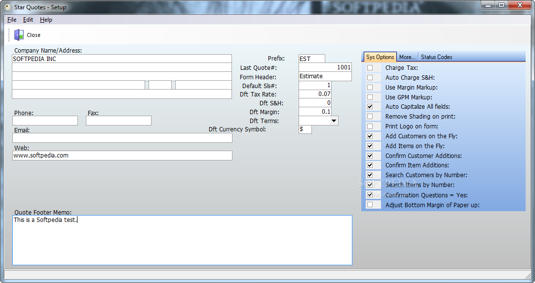Click the Phone input field
Image resolution: width=535 pixels, height=283 pixels.
[45, 121]
